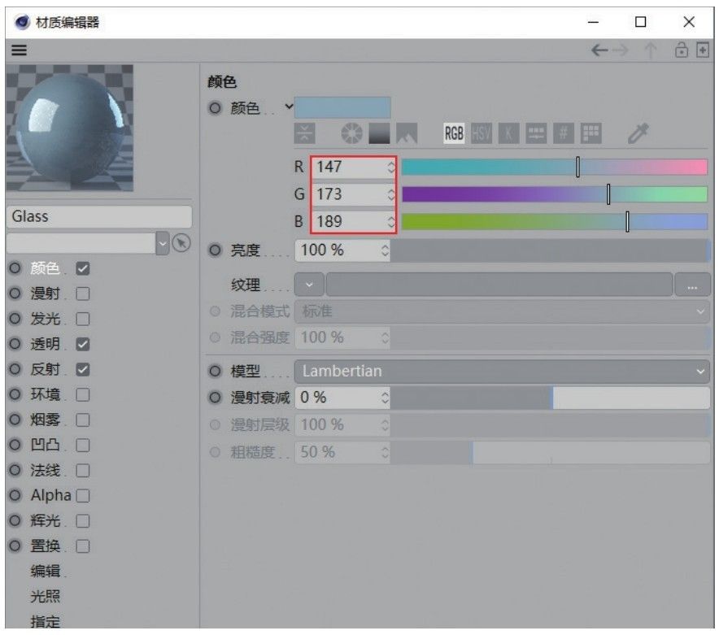Image resolution: width=719 pixels, height=635 pixels.
Task: Switch to HSV color mode
Action: click(x=482, y=133)
